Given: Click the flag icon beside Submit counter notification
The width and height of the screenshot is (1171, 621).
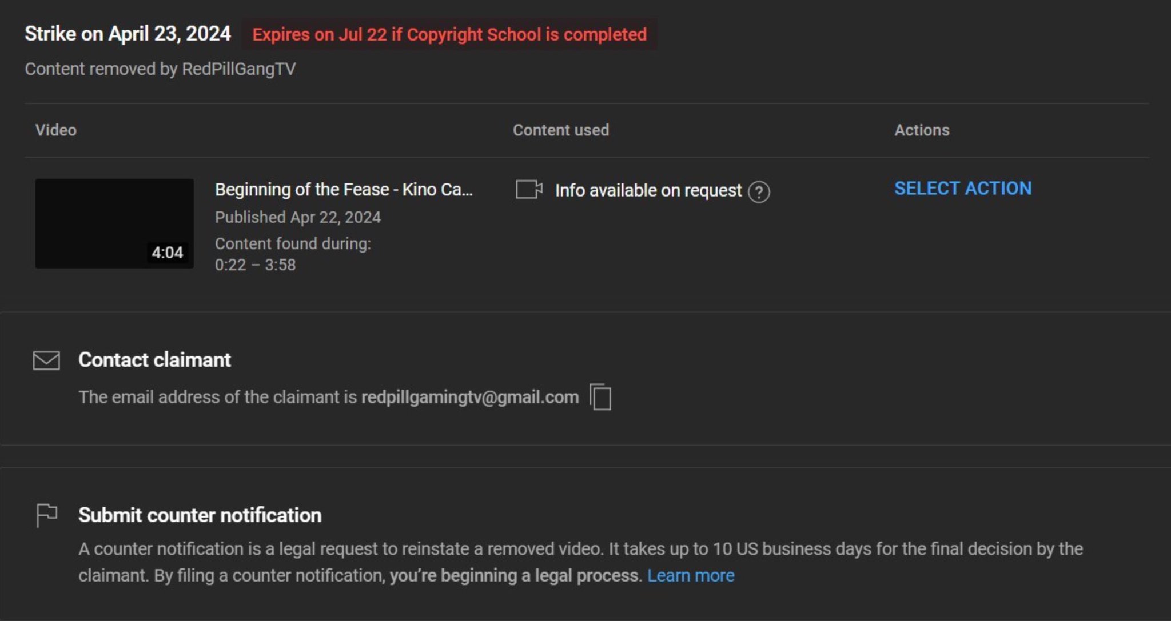Looking at the screenshot, I should [x=46, y=515].
